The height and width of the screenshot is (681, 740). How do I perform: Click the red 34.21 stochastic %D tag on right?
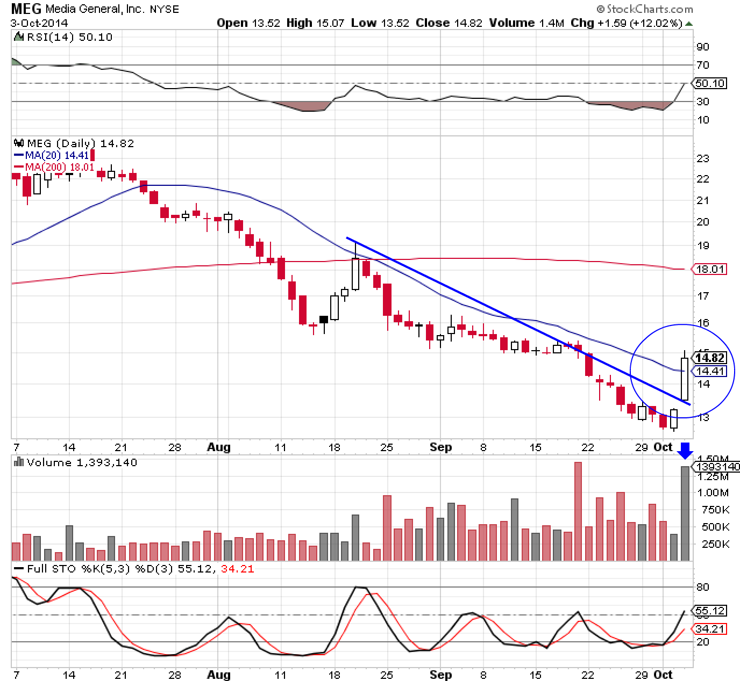point(710,628)
